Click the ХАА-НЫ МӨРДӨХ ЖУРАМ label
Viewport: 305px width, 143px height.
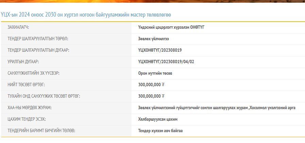30,108
